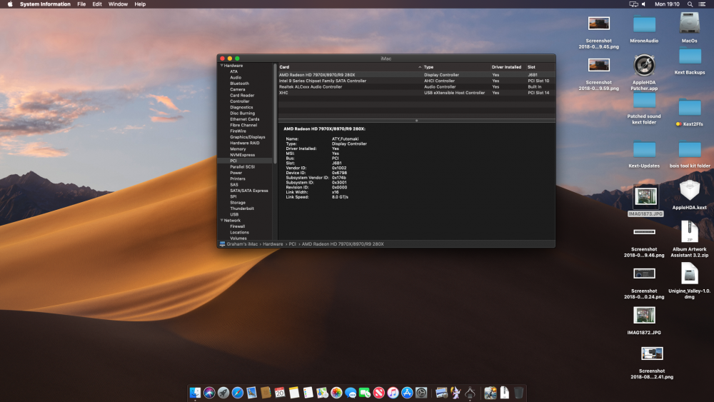Click Graham's iMac in the path bar
The width and height of the screenshot is (714, 402).
pos(242,244)
